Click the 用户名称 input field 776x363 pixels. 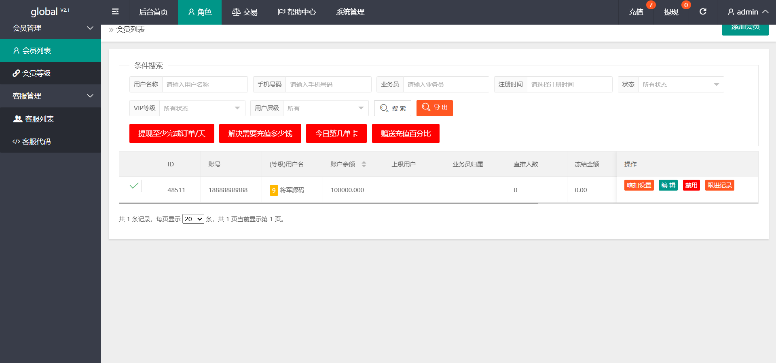coord(205,84)
